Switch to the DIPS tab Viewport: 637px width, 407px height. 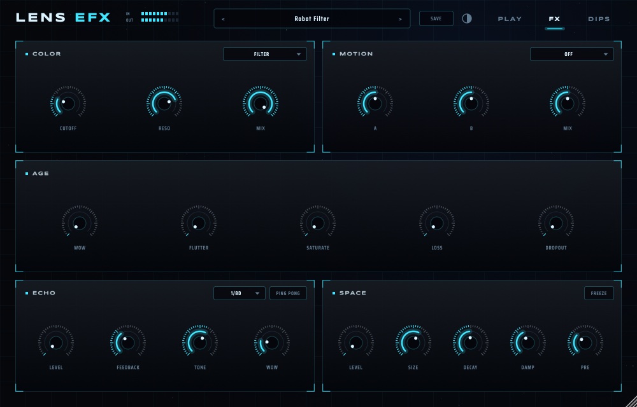point(599,19)
